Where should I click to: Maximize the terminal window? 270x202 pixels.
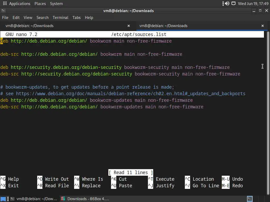[x=260, y=11]
